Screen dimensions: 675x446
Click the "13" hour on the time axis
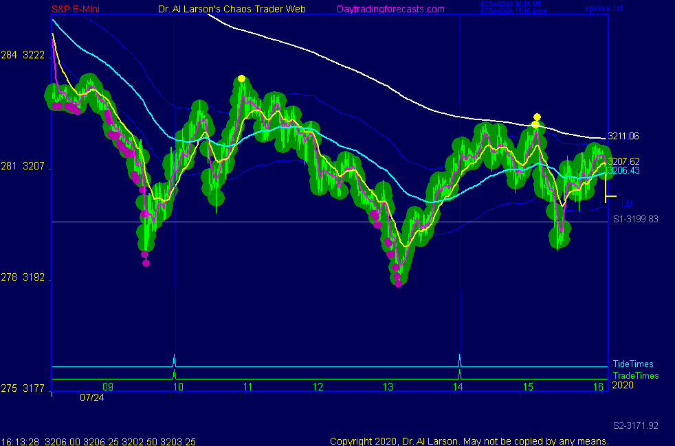(x=388, y=387)
